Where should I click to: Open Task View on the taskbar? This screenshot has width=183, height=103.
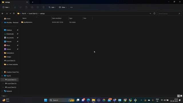pos(78,100)
